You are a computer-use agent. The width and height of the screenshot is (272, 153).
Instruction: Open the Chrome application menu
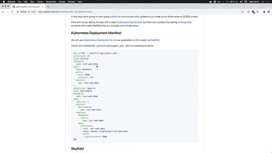(11, 2)
